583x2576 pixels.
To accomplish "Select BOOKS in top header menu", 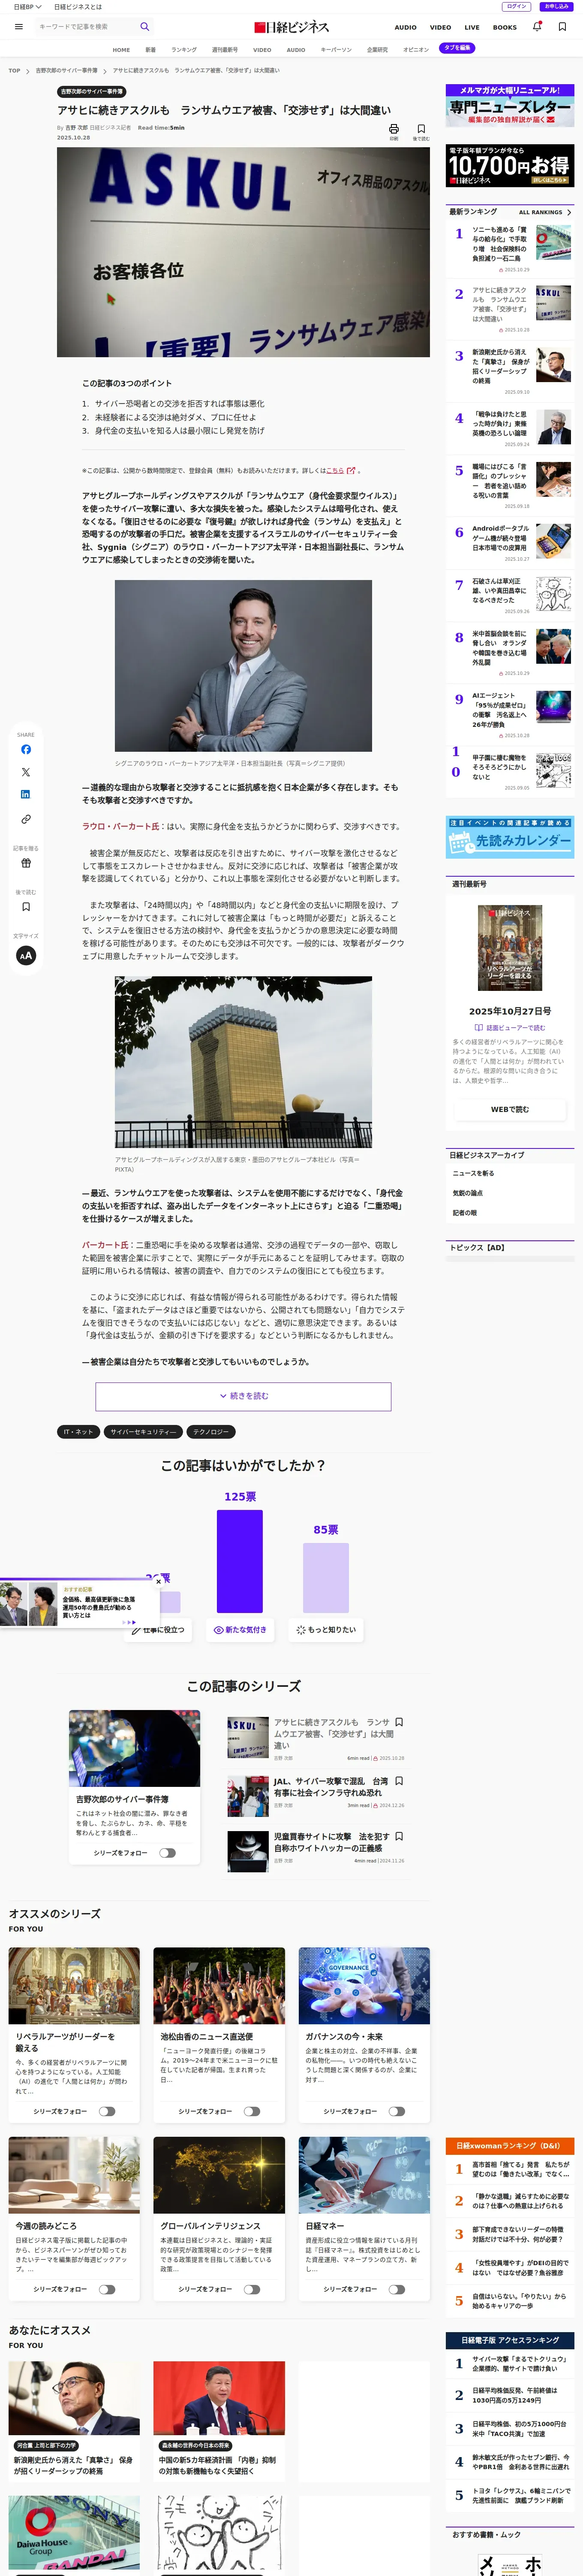I will click(x=505, y=27).
